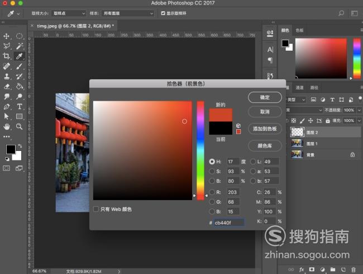Screen dimensions: 363x274
Task: Open the layer blend mode dropdown
Action: tap(304, 110)
